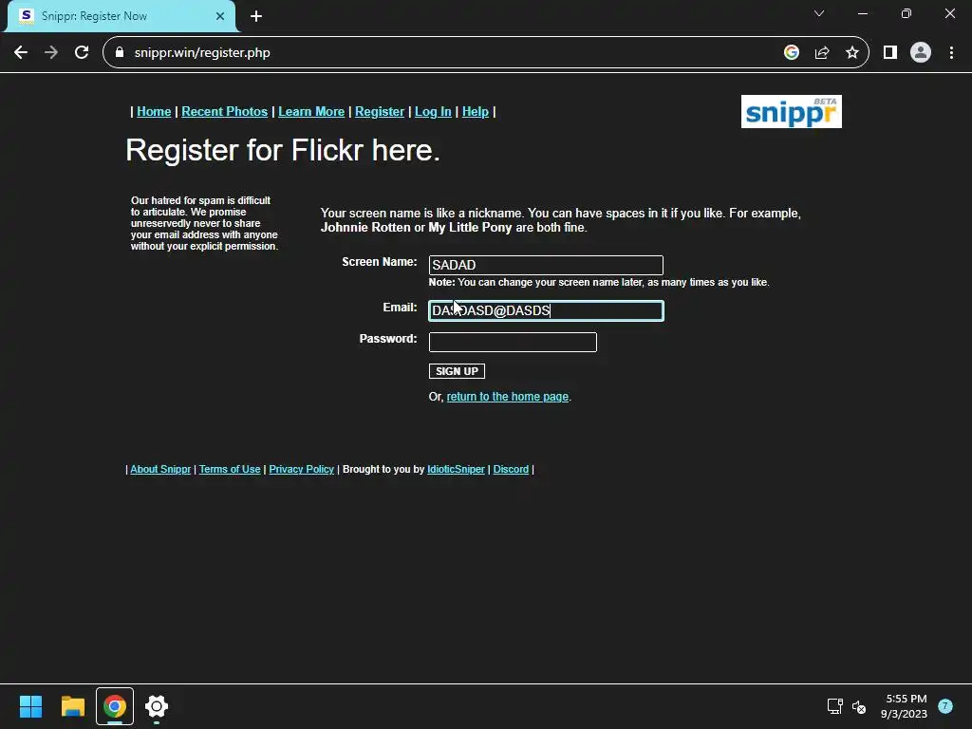This screenshot has height=729, width=972.
Task: Click the lock site info icon
Action: 120,53
